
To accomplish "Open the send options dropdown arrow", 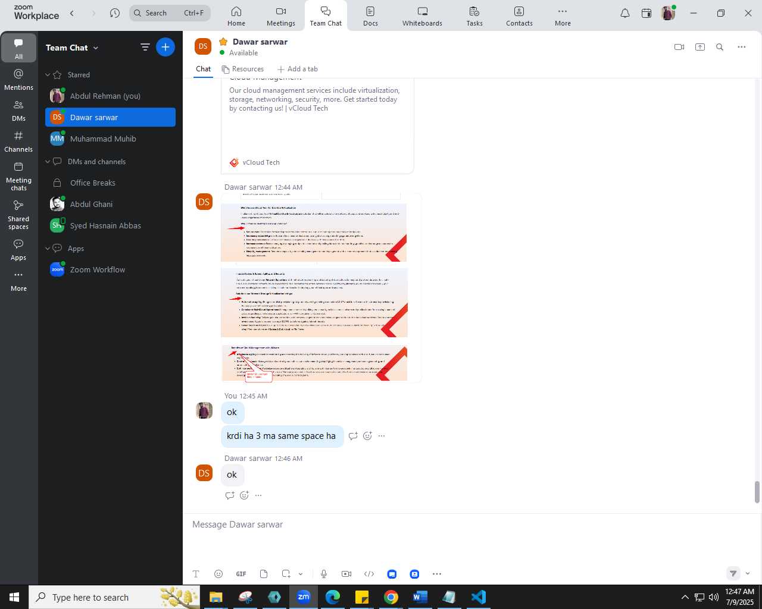I will pos(748,574).
